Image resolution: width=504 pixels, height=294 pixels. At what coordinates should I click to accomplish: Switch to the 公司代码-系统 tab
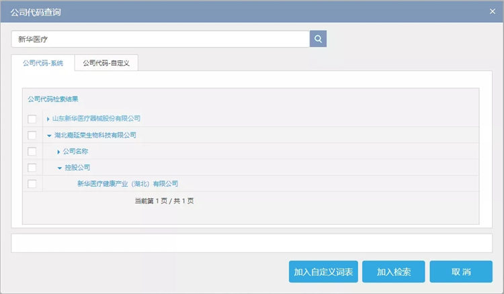[43, 62]
